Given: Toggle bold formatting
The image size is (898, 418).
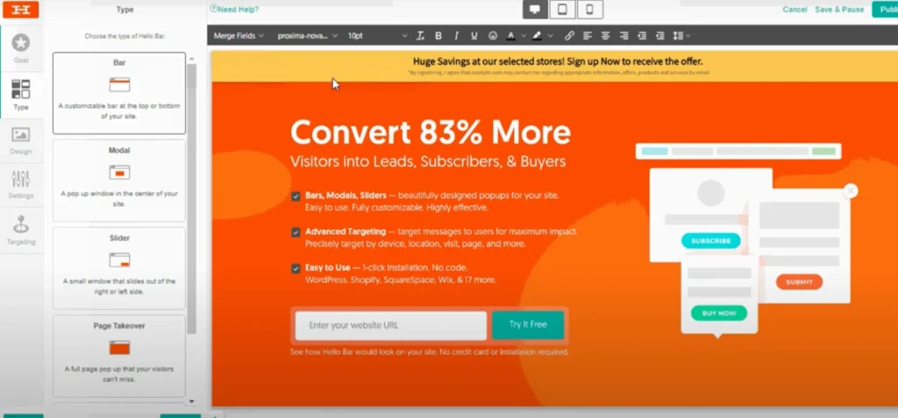Looking at the screenshot, I should click(438, 36).
